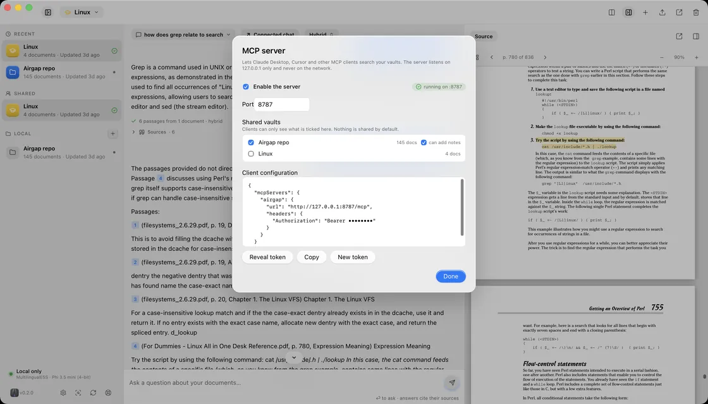Open Airgap repo vault under Local
The height and width of the screenshot is (404, 708).
[x=61, y=152]
